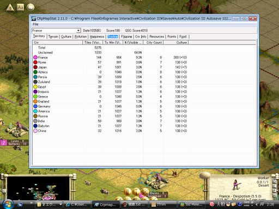Open the round Advisors icon
The width and height of the screenshot is (279, 209).
(x=31, y=7)
